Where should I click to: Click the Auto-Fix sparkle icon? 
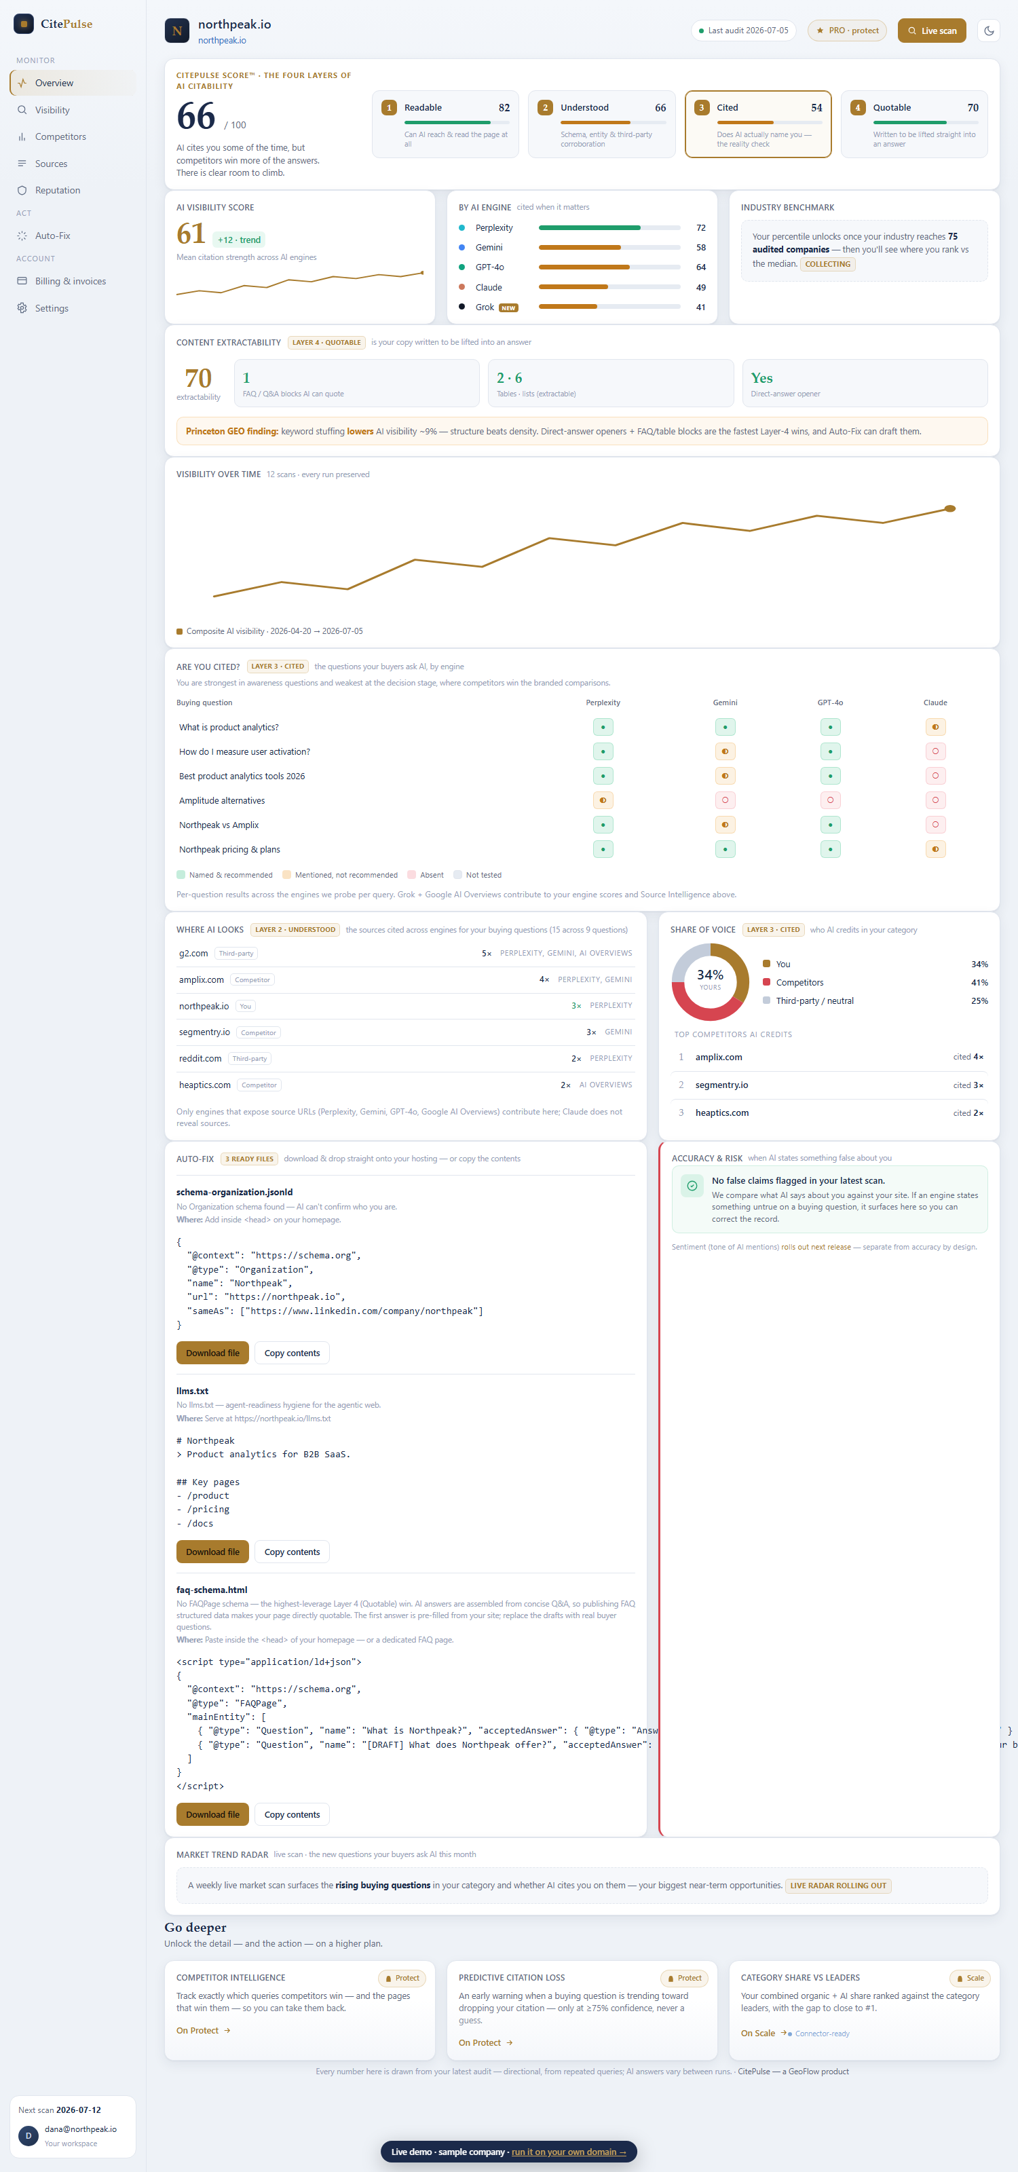tap(22, 236)
